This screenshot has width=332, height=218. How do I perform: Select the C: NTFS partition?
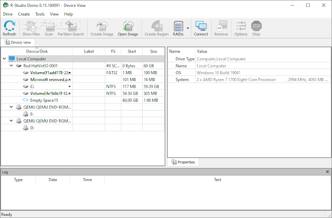coord(32,87)
